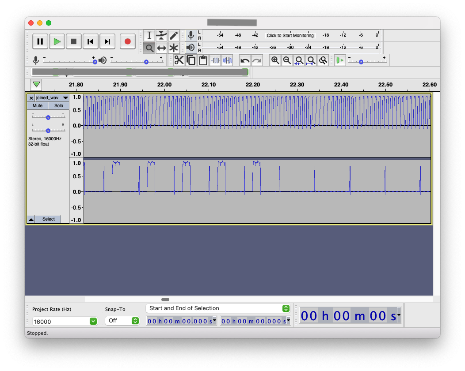Click the Trim audio outside selection icon
465x371 pixels.
[x=215, y=60]
